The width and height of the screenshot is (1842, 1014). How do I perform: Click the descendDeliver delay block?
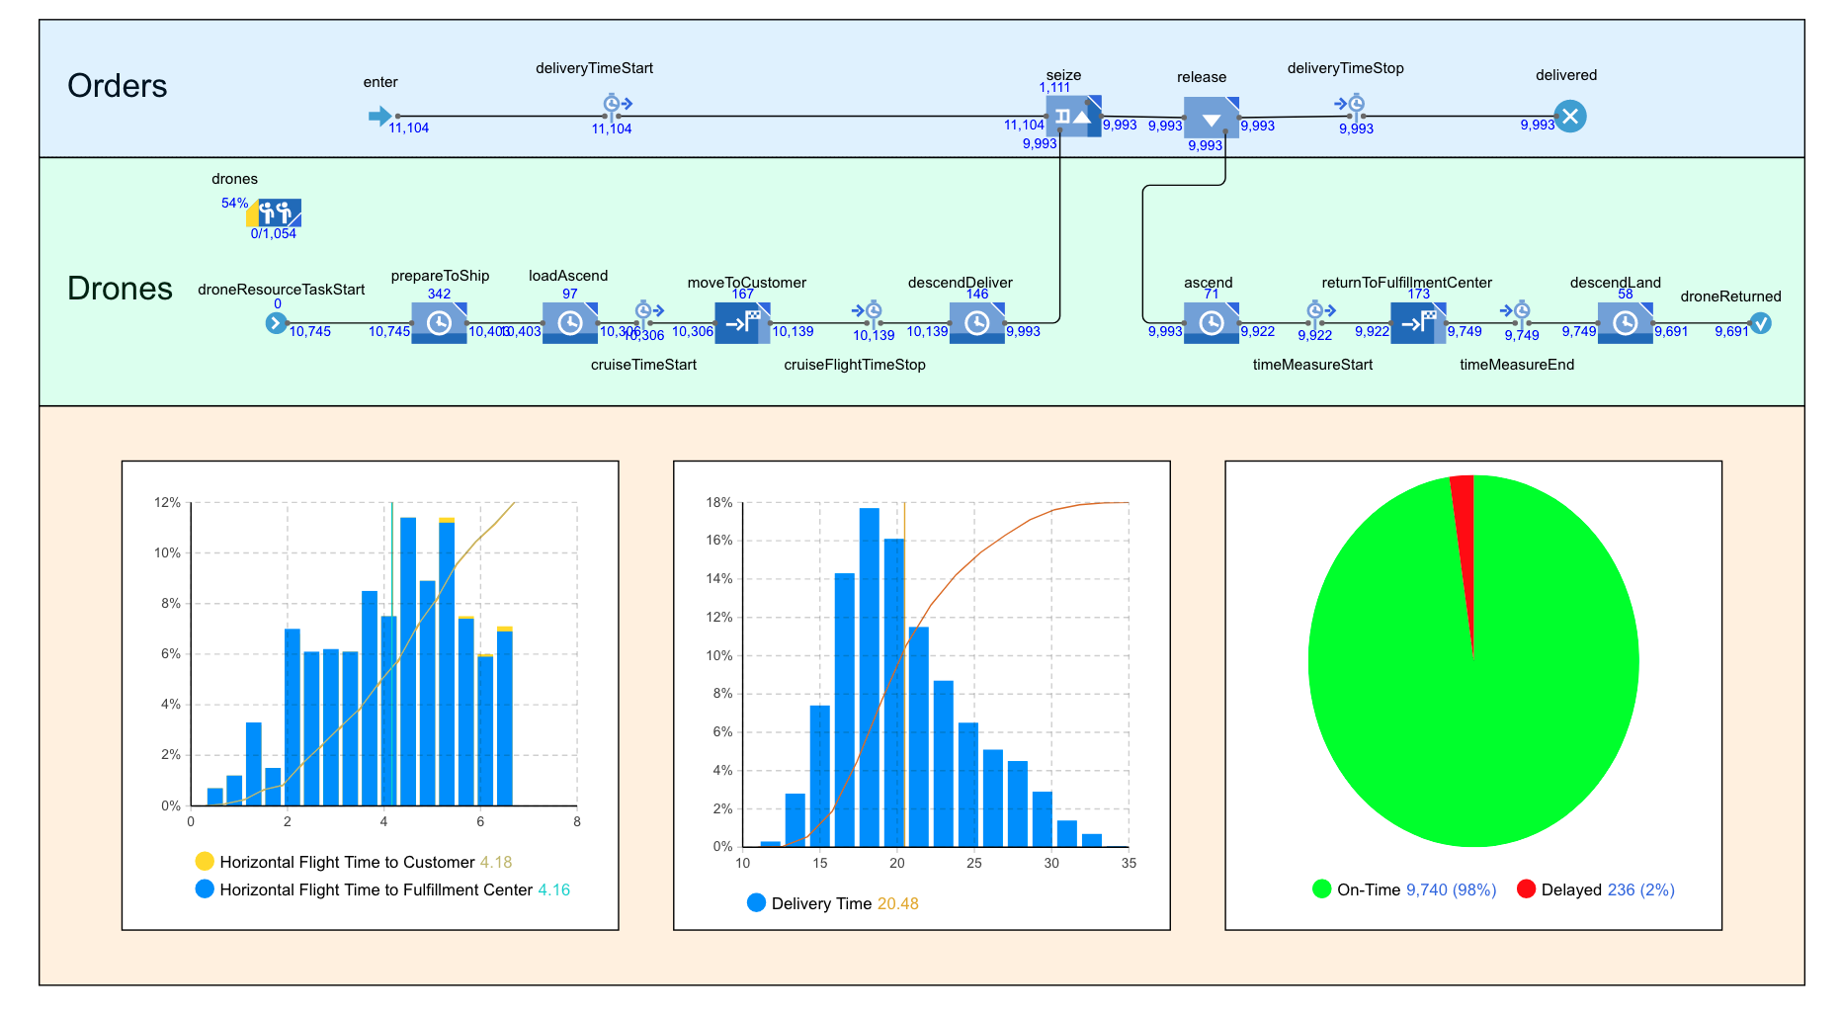click(x=977, y=323)
